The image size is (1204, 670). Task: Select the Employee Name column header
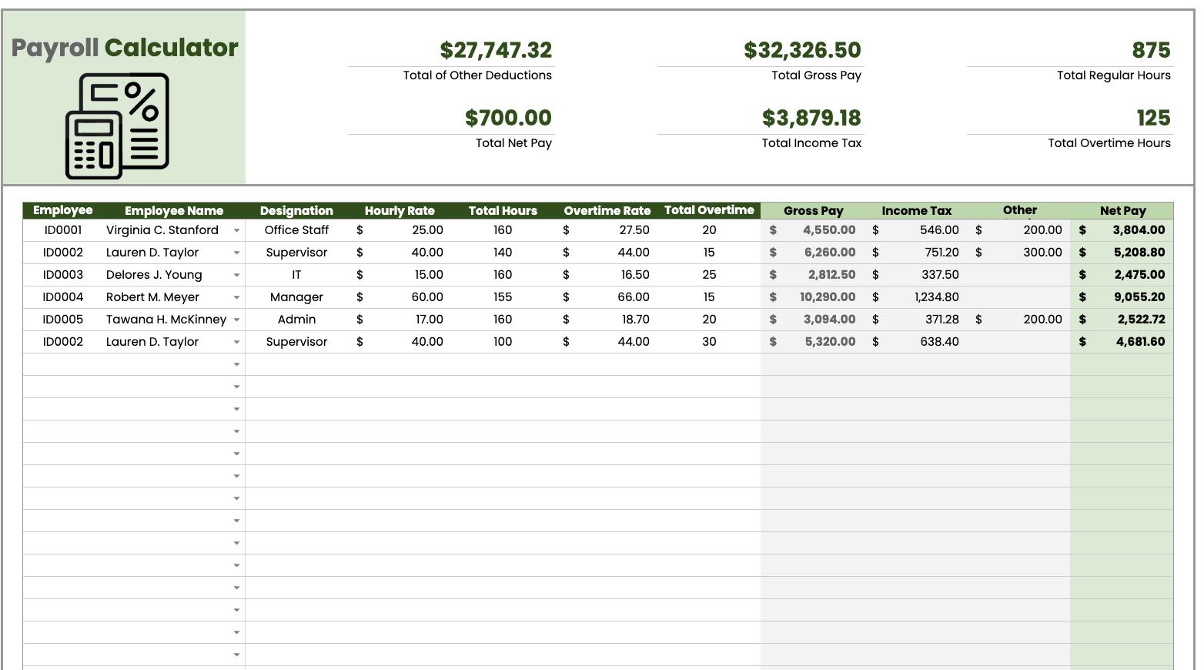click(x=174, y=211)
